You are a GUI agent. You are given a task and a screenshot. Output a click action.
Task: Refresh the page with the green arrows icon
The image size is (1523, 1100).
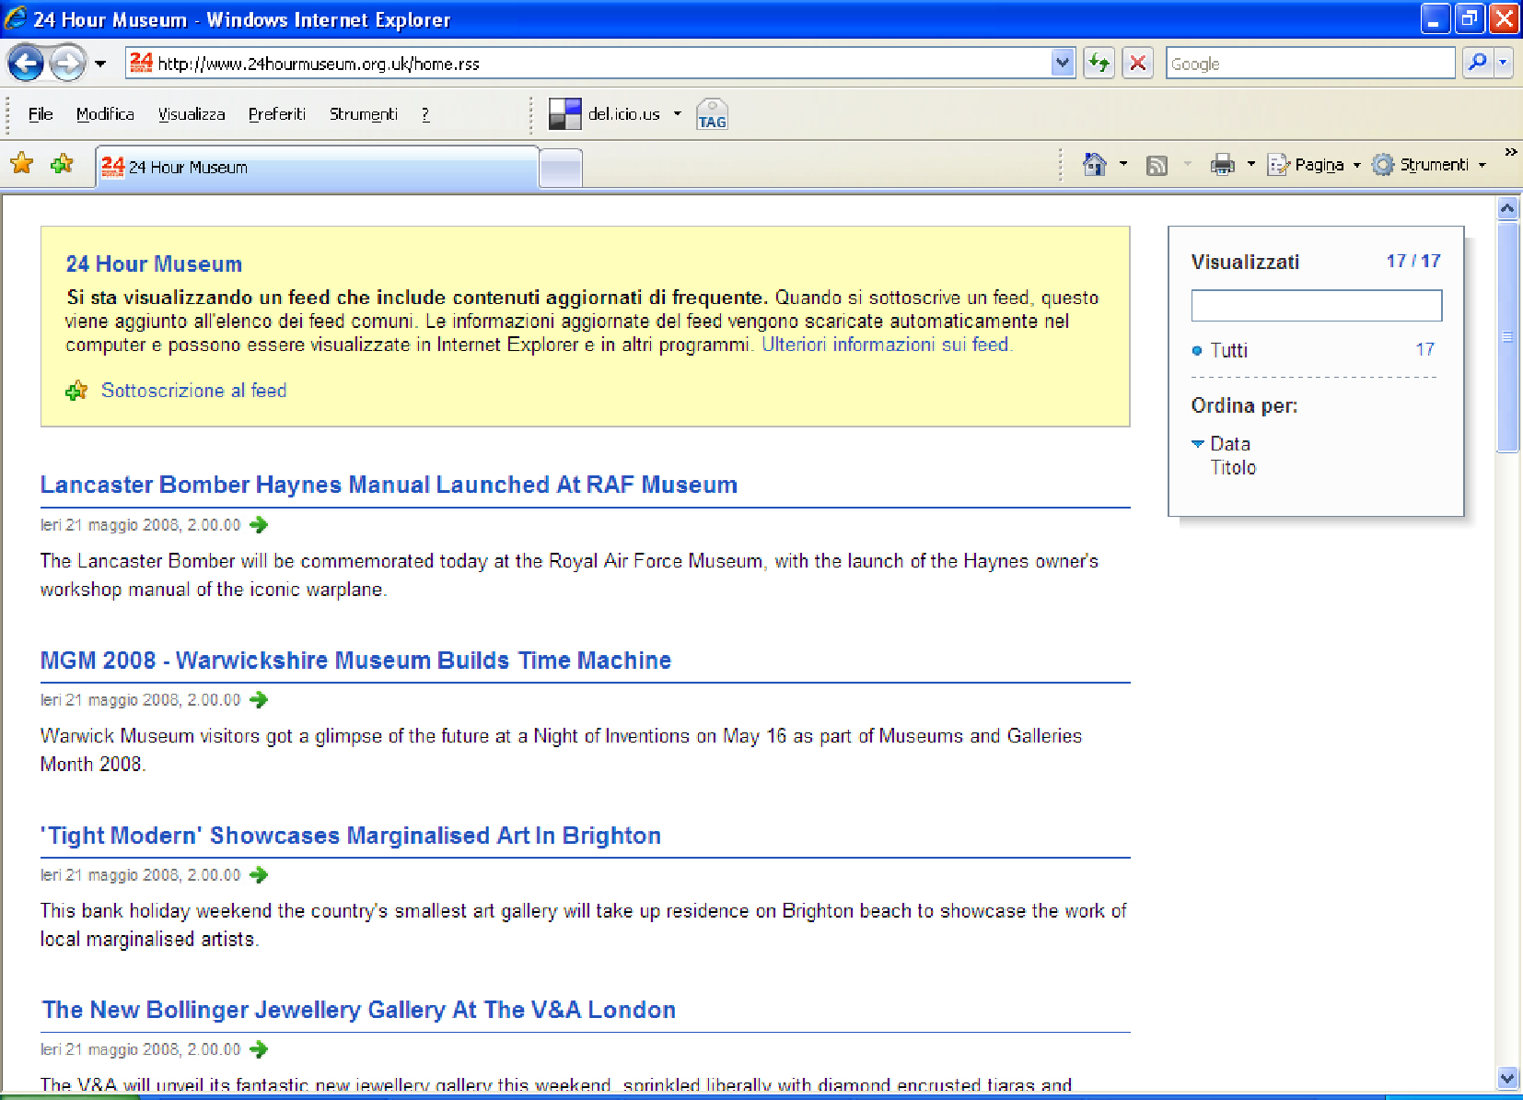coord(1099,64)
